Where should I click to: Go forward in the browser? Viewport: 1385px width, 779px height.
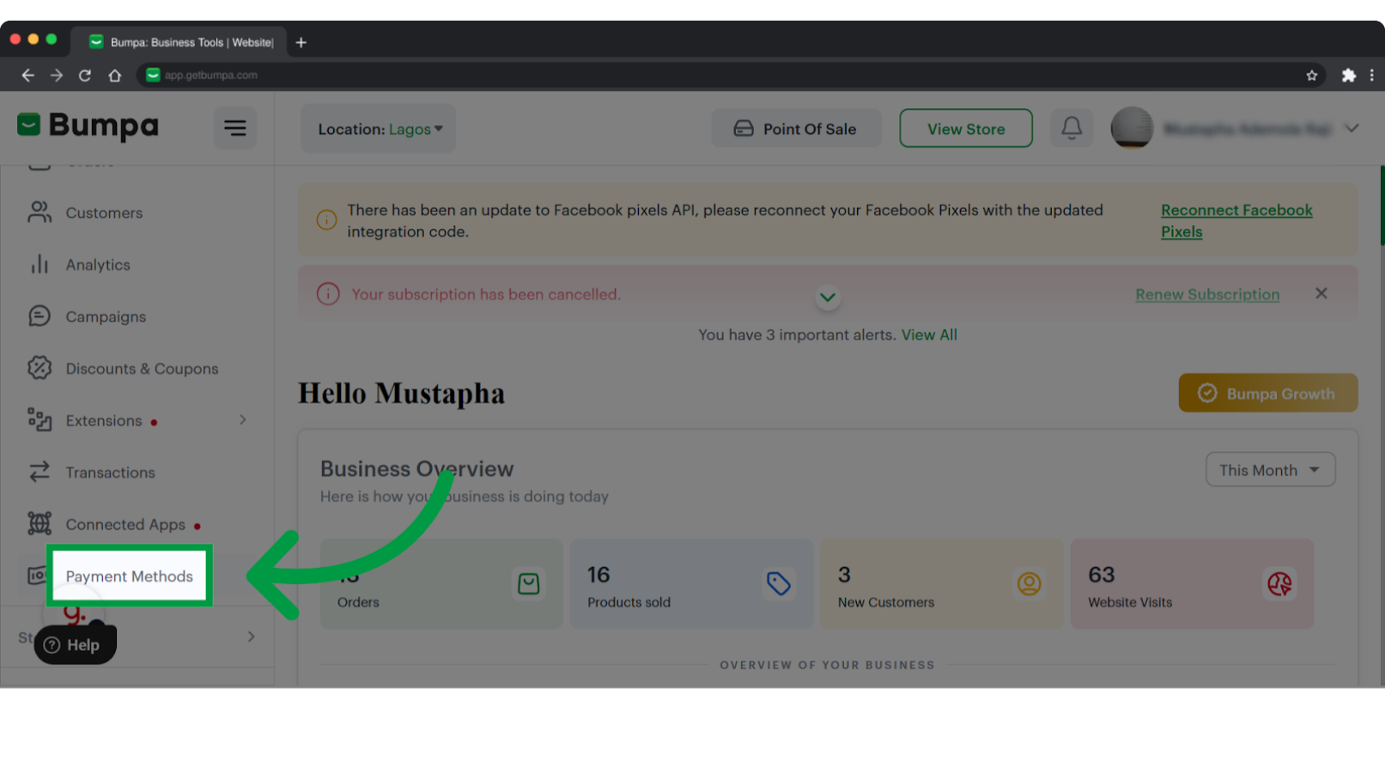pos(57,76)
